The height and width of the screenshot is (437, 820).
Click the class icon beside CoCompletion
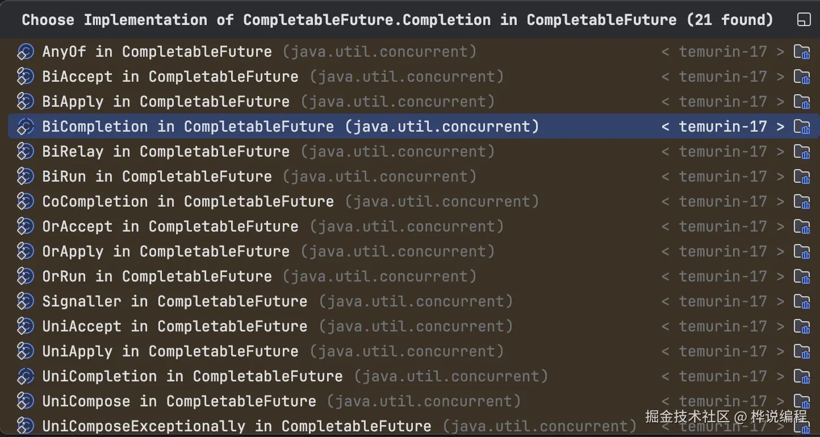(x=26, y=201)
